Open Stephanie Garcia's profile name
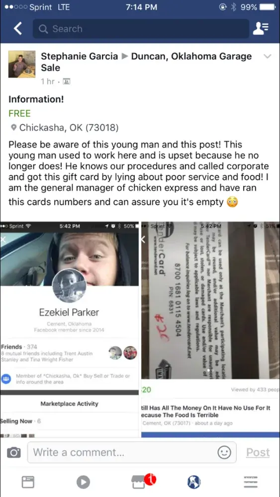 79,57
